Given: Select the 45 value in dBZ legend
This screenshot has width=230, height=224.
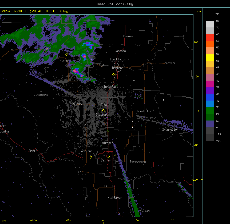Looking at the screenshot, I should click(x=218, y=74).
